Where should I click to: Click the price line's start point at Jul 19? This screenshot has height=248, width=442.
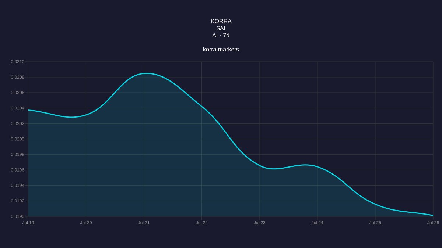(x=28, y=110)
